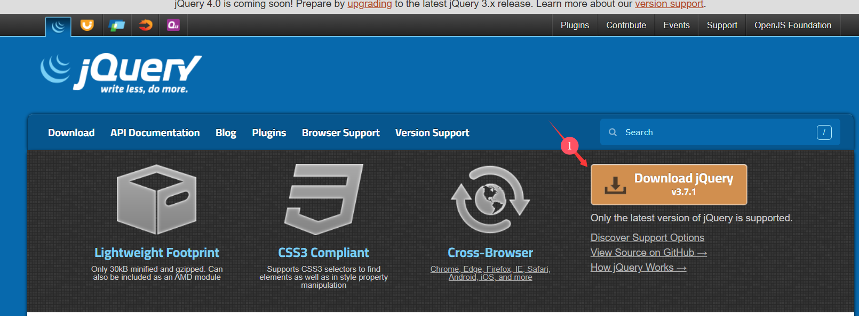Open the View Source on GitHub link
The height and width of the screenshot is (316, 859).
coord(649,252)
